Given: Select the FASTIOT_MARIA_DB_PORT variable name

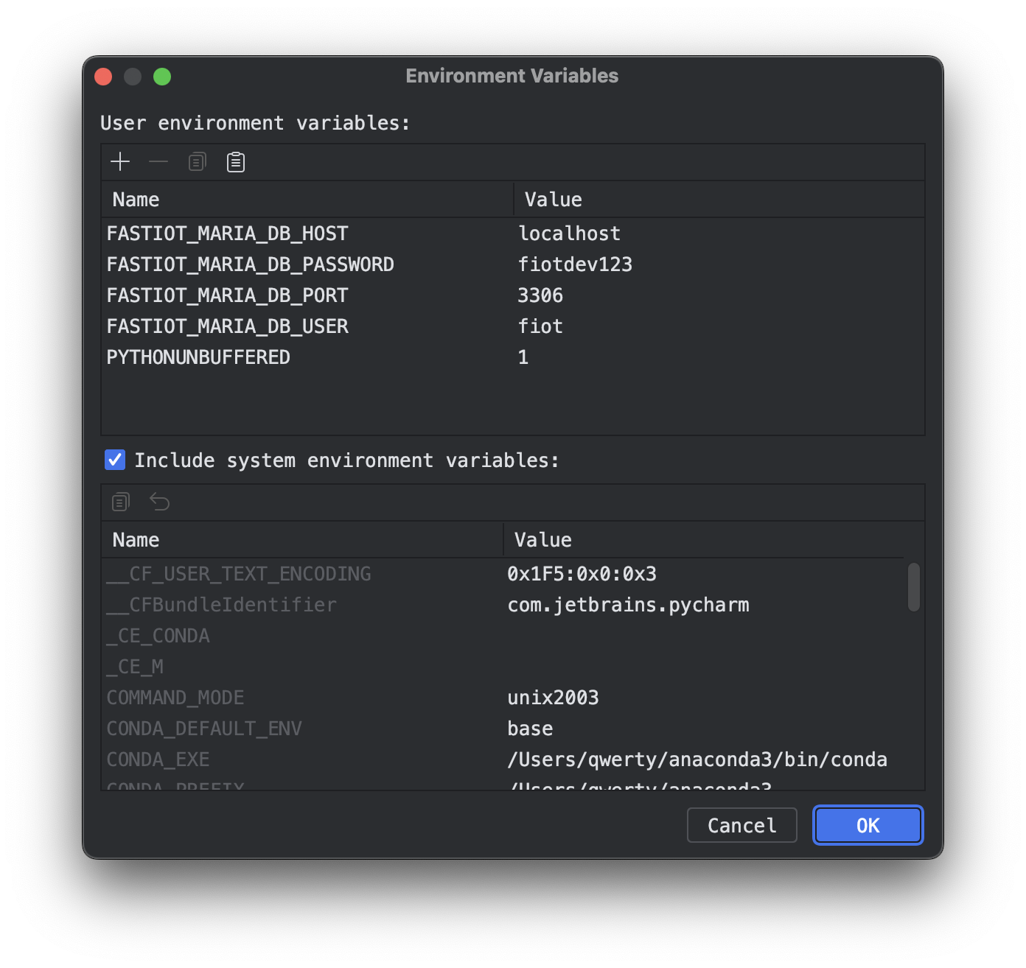Looking at the screenshot, I should point(227,295).
